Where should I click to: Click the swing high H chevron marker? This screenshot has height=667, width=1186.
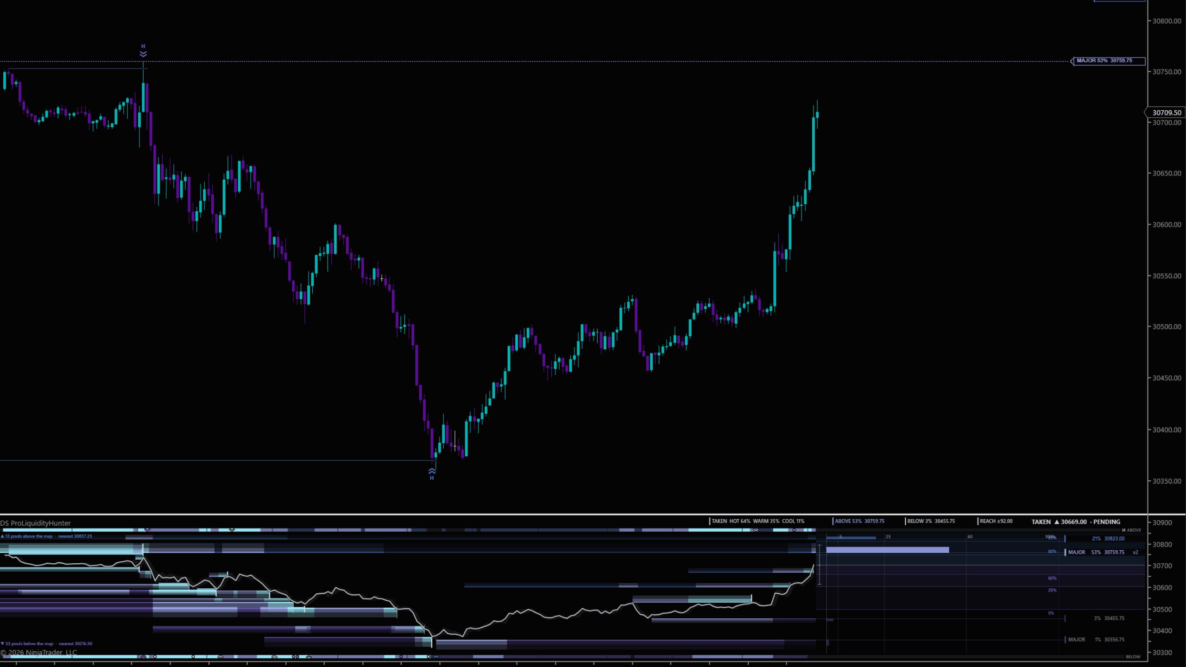point(143,50)
